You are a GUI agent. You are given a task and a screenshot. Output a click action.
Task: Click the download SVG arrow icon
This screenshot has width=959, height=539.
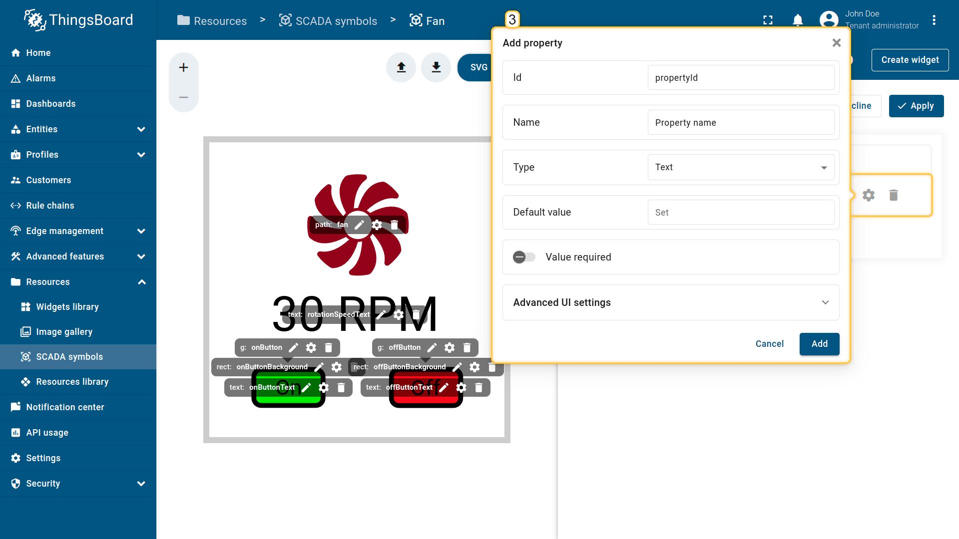pos(436,67)
